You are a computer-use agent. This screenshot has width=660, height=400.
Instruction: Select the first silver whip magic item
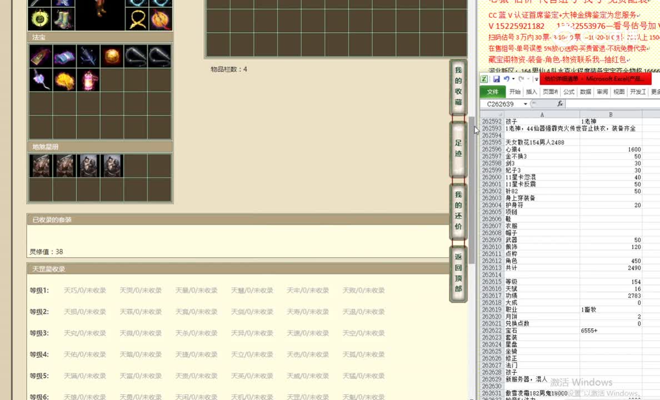[136, 56]
